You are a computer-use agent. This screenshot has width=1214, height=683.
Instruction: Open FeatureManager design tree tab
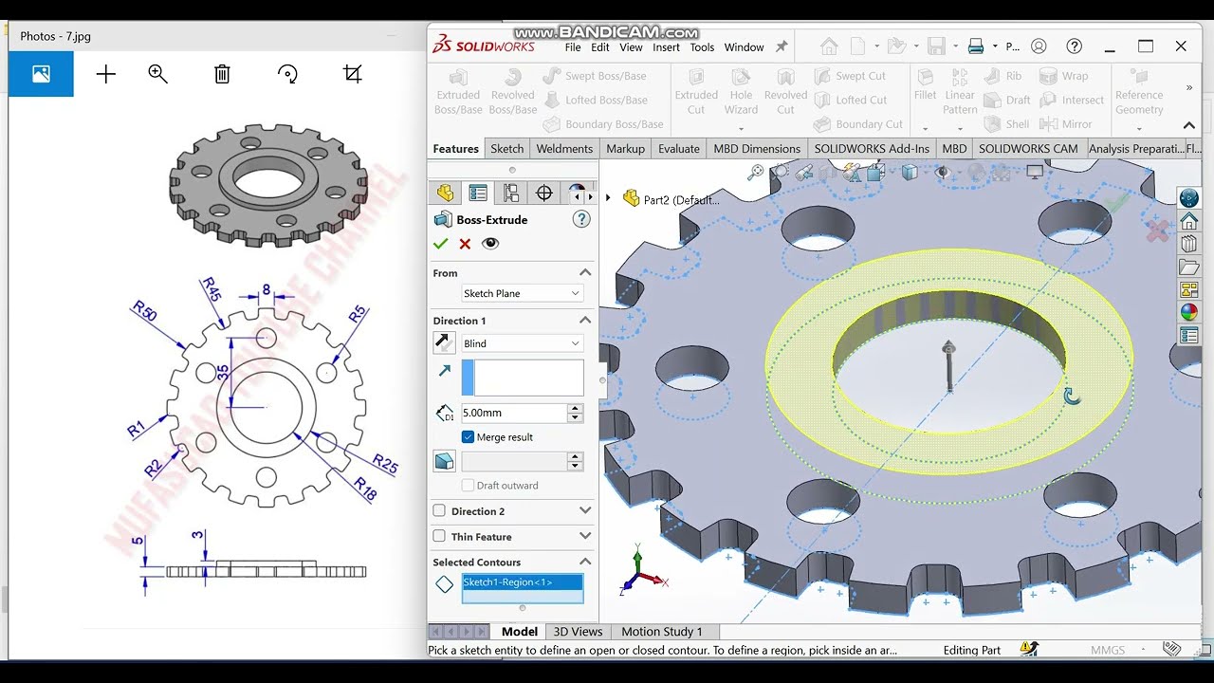tap(445, 194)
